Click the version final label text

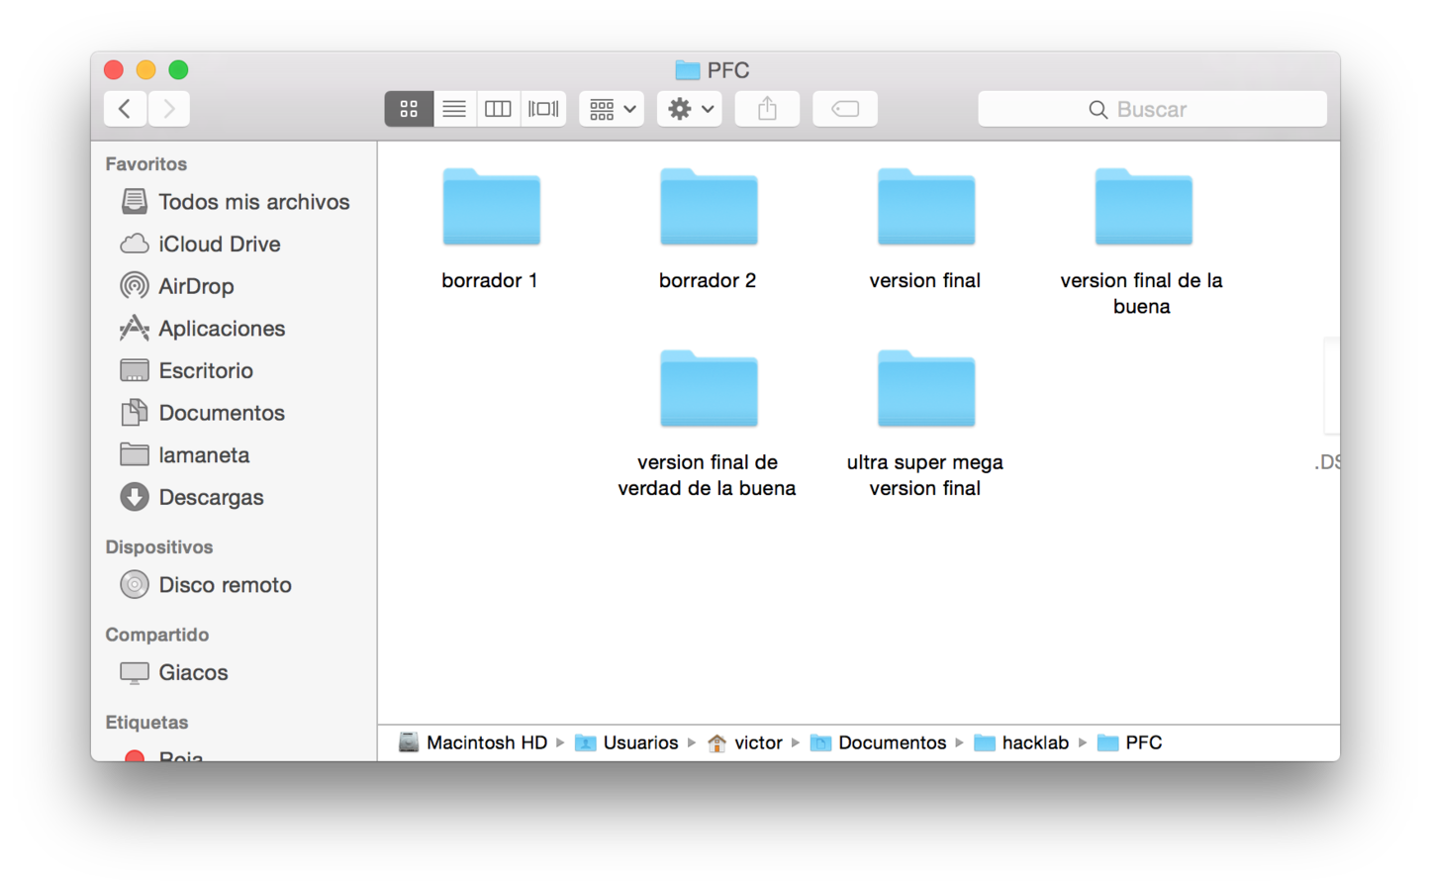click(x=925, y=280)
